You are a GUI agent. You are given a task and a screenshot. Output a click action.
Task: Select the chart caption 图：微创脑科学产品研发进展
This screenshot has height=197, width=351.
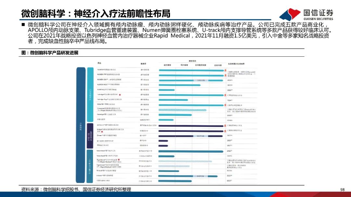(x=50, y=53)
